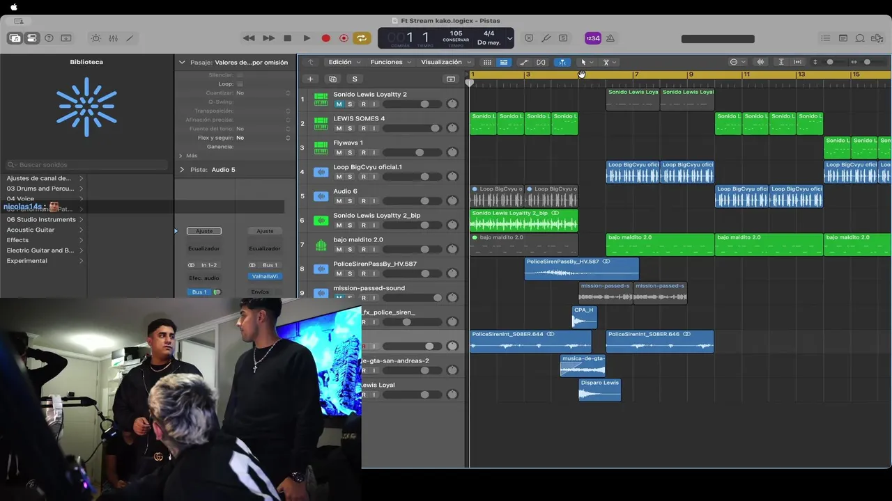
Task: Open the Visualización menu
Action: pyautogui.click(x=445, y=62)
